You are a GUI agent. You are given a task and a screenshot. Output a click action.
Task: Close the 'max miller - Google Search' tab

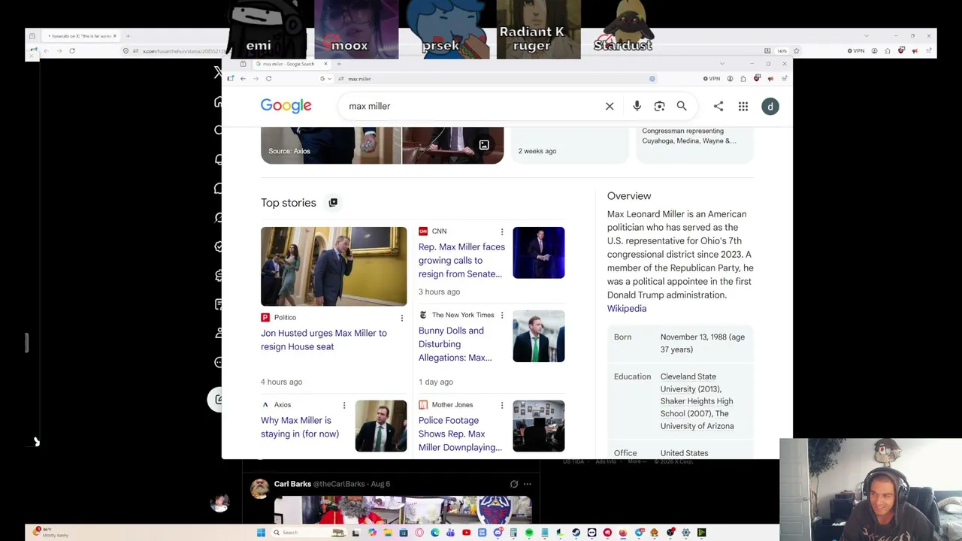point(325,64)
